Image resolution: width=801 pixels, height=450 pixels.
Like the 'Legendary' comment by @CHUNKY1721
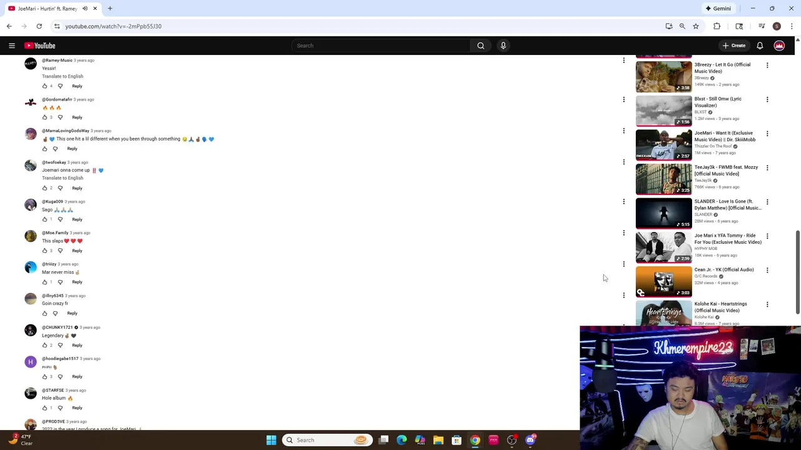44,345
